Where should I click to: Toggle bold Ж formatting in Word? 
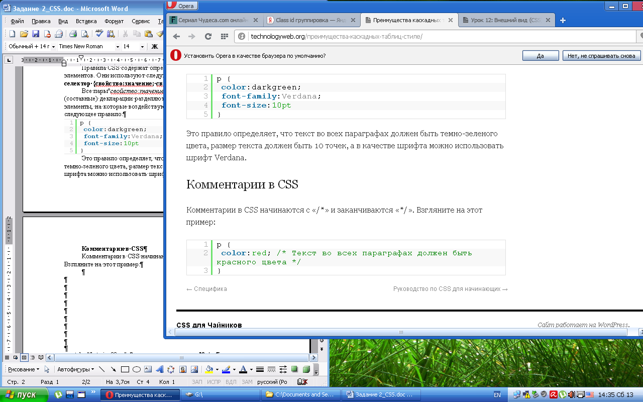coord(155,47)
